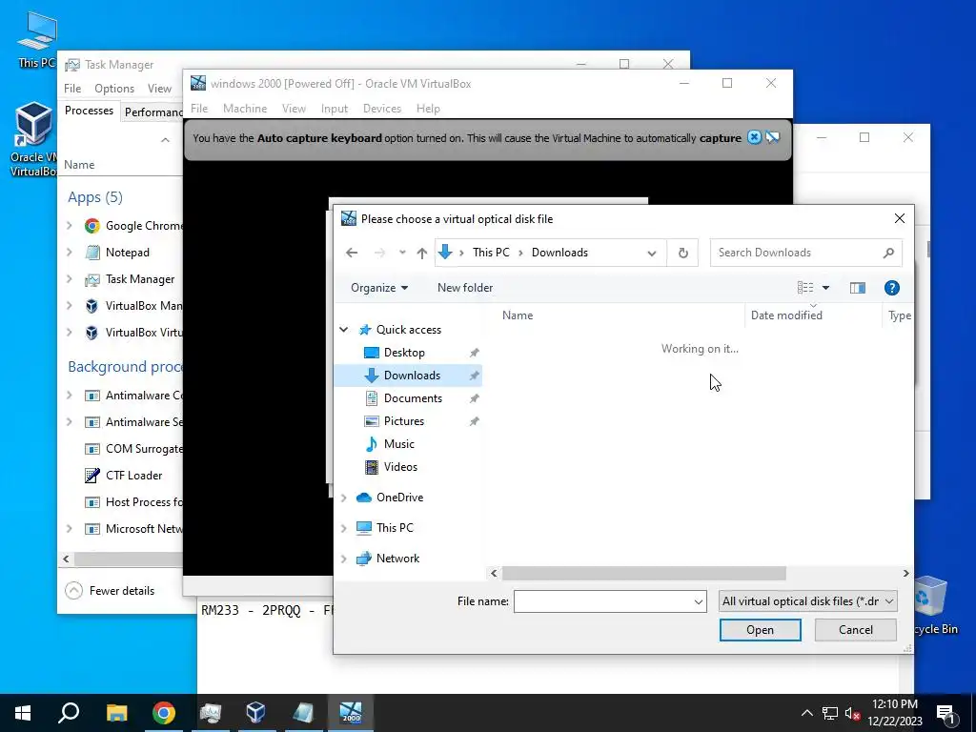The width and height of the screenshot is (976, 732).
Task: Click the muted volume tray icon
Action: click(852, 713)
